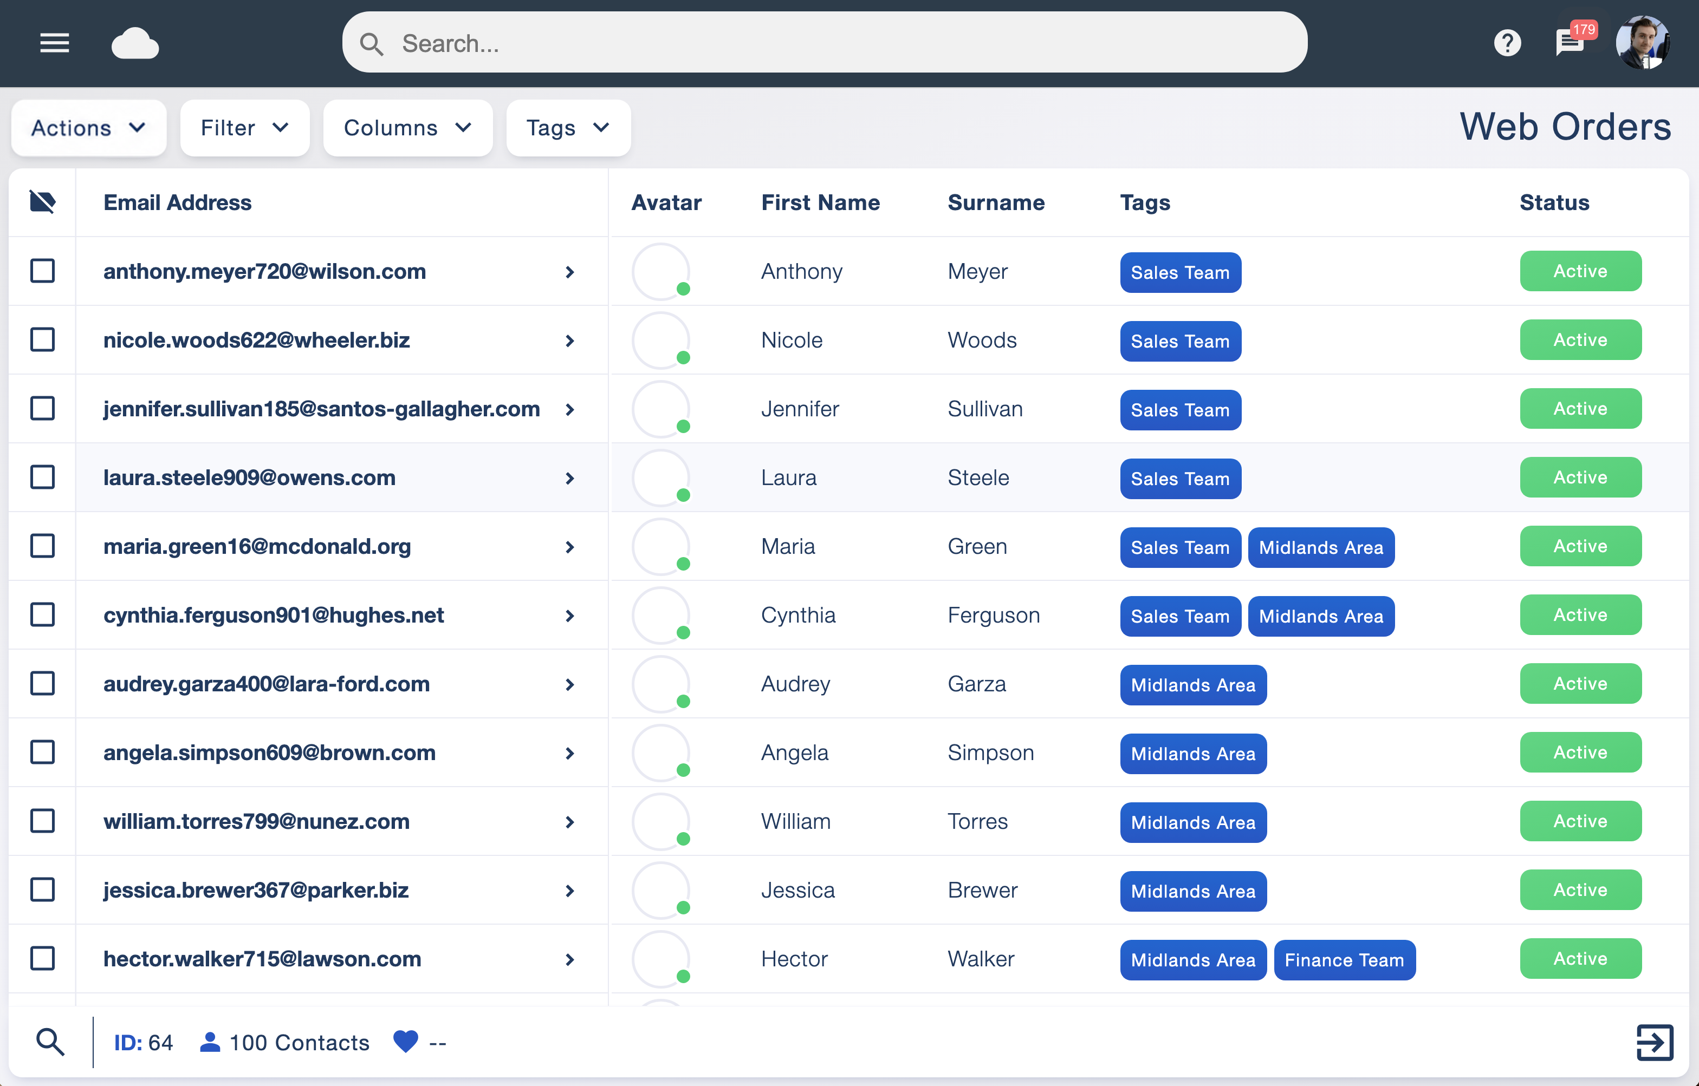
Task: Open the Columns dropdown
Action: coord(408,128)
